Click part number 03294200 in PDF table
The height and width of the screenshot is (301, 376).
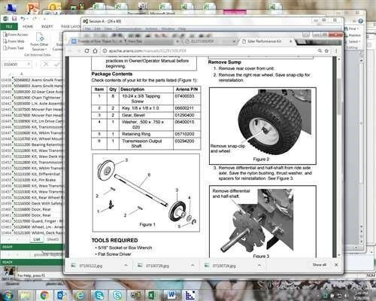(184, 141)
